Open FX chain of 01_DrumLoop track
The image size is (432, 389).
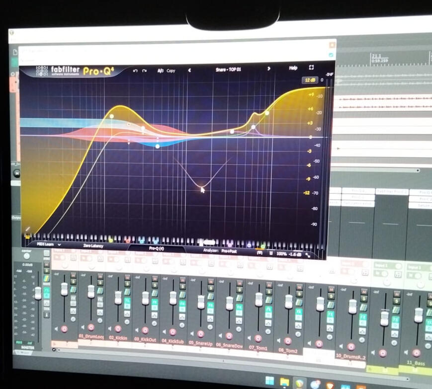100,299
